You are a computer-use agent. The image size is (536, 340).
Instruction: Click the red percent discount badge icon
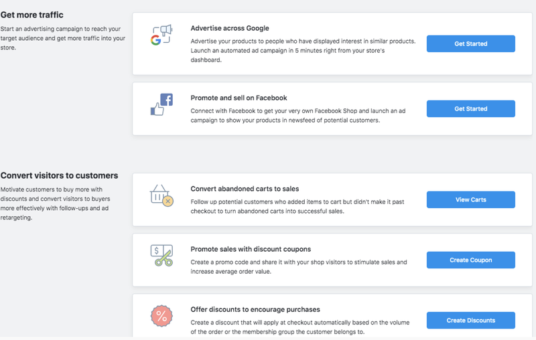[161, 316]
